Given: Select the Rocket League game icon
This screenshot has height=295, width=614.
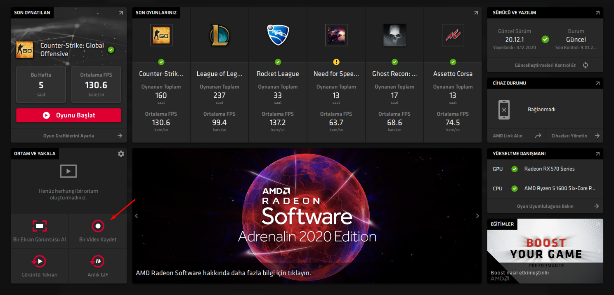Looking at the screenshot, I should click(x=278, y=35).
